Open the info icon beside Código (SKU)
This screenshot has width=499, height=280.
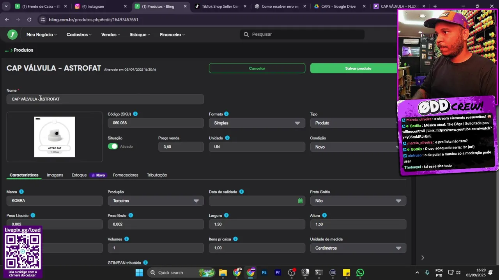[x=135, y=114]
